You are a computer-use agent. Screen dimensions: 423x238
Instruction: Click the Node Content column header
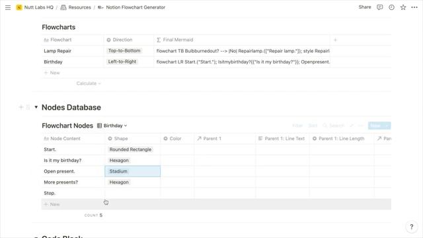point(73,138)
